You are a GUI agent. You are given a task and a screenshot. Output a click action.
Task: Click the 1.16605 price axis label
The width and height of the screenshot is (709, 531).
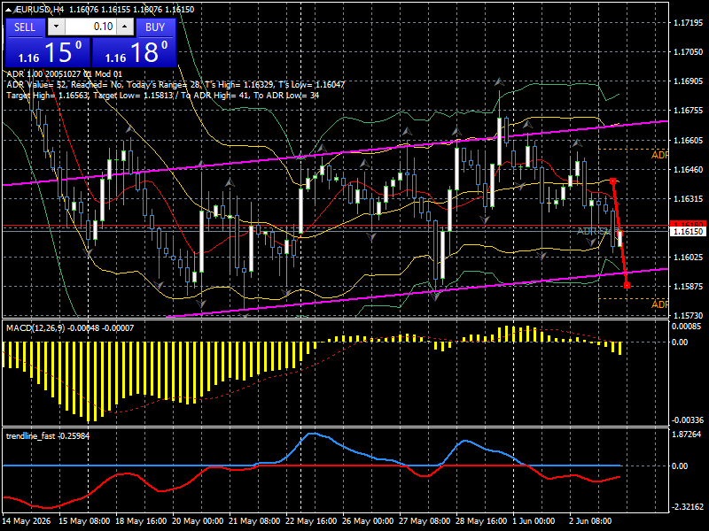click(688, 141)
